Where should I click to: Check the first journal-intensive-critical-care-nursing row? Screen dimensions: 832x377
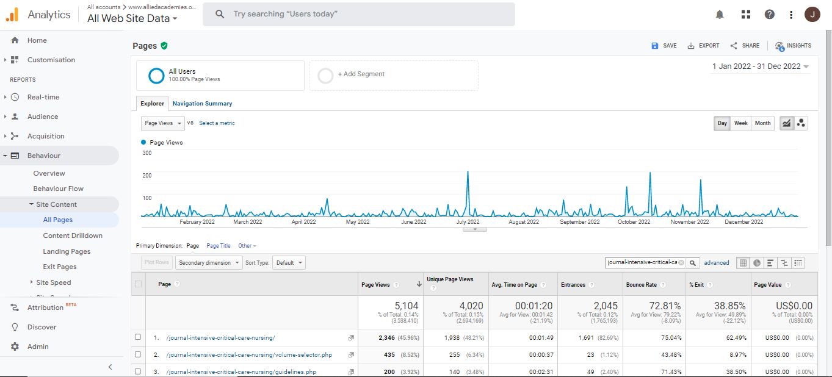[x=138, y=337]
